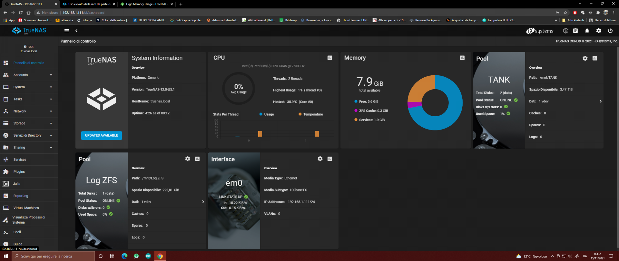
Task: Open the Services menu item
Action: point(20,159)
